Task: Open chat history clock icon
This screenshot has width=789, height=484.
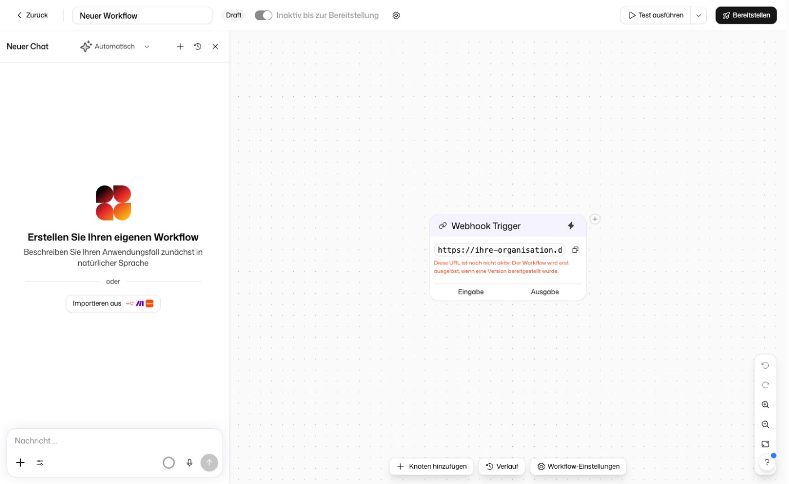Action: pyautogui.click(x=198, y=47)
